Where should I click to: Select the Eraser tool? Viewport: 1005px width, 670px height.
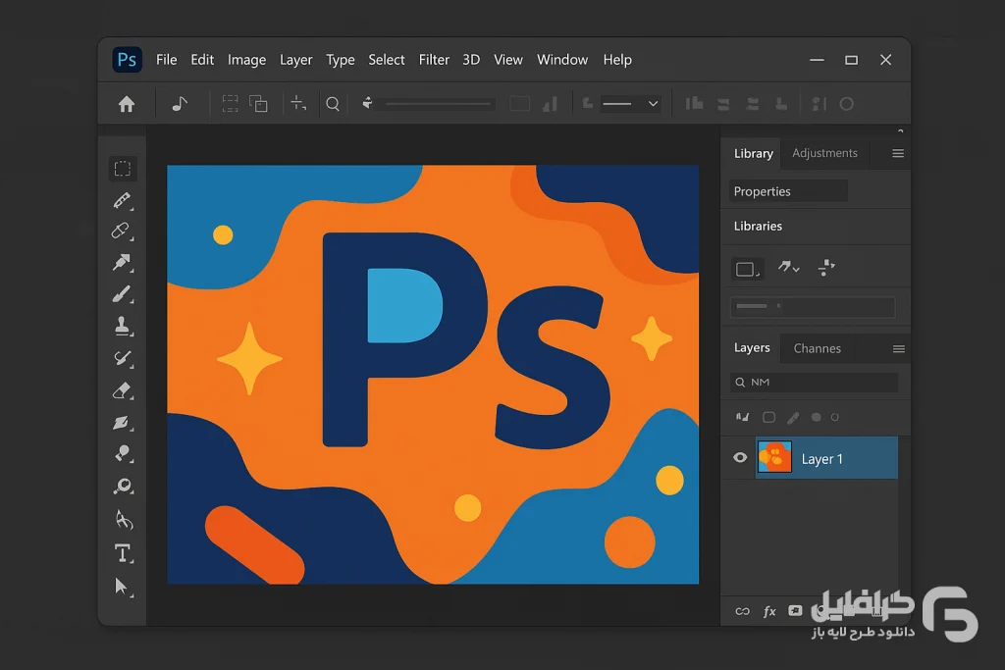click(123, 390)
